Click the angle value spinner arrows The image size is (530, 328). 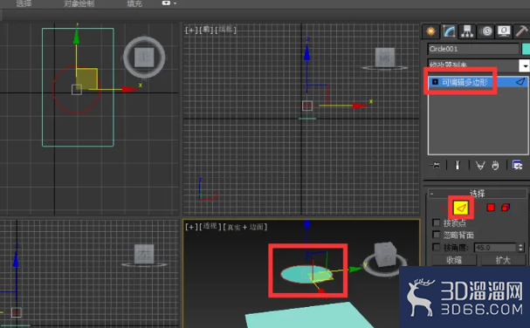tap(521, 248)
